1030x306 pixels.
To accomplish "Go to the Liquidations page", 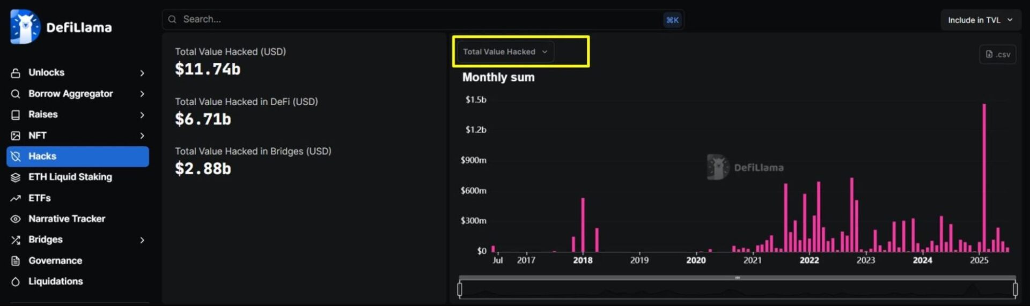I will 78,281.
